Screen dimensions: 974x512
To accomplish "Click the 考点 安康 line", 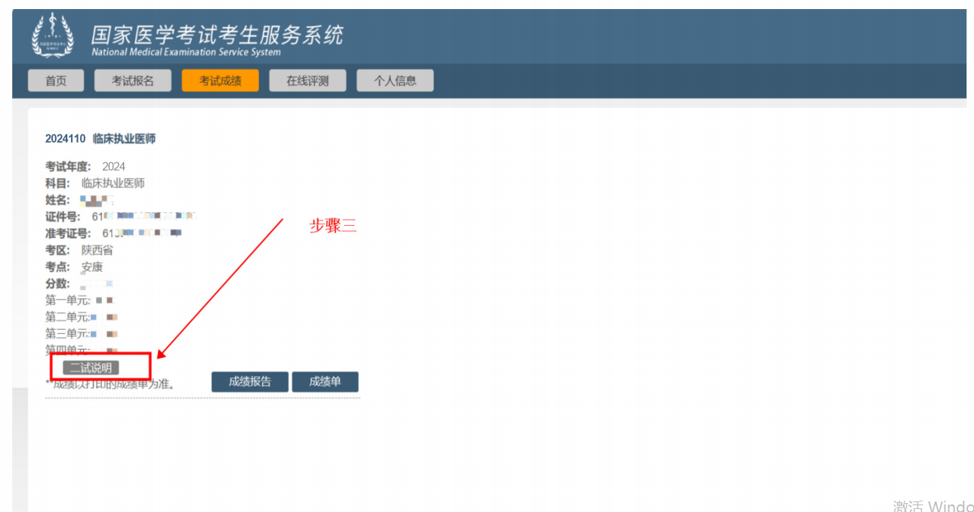I will point(74,267).
